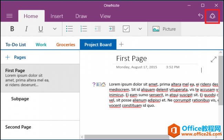Add a new section with plus

(121, 44)
